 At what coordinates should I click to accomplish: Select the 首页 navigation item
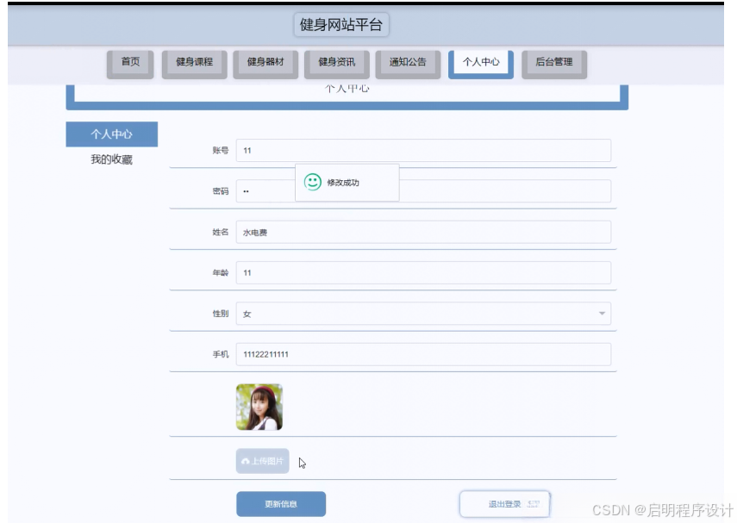pos(129,63)
